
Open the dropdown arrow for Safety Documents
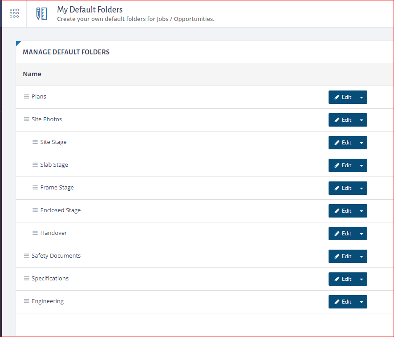362,256
